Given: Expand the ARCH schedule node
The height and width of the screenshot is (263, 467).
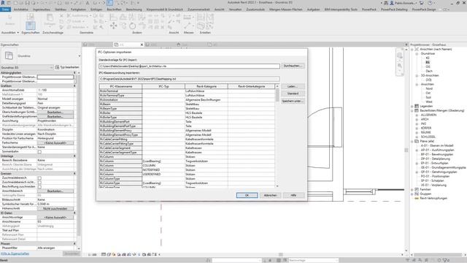Looking at the screenshot, I should coord(417,119).
